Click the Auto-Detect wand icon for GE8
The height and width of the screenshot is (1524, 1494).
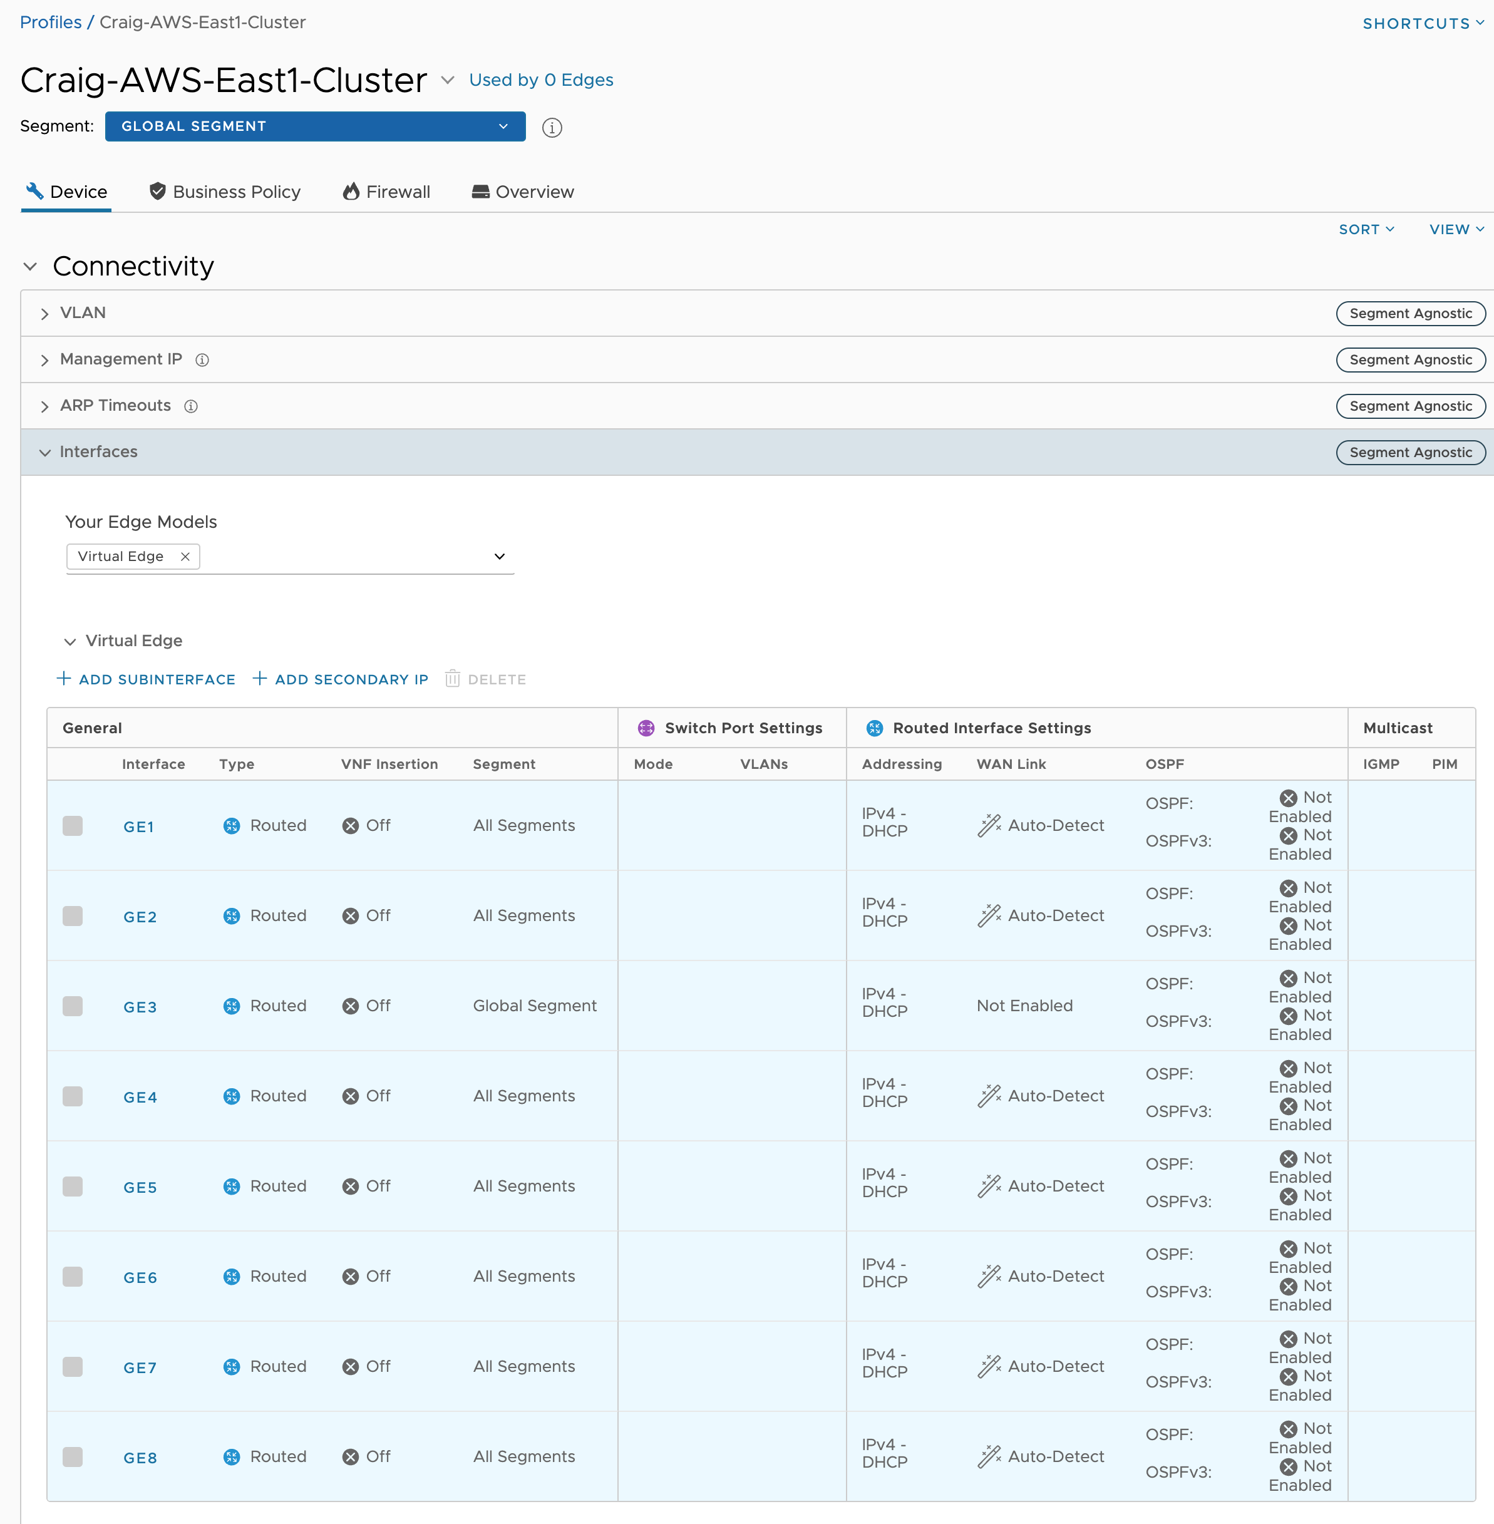(989, 1457)
